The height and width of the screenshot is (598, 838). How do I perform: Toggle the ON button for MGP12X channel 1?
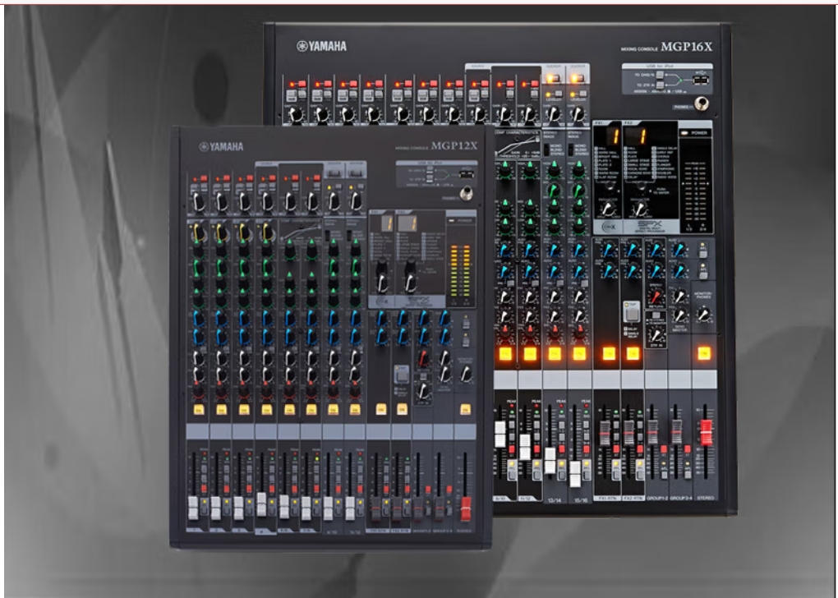pyautogui.click(x=199, y=410)
